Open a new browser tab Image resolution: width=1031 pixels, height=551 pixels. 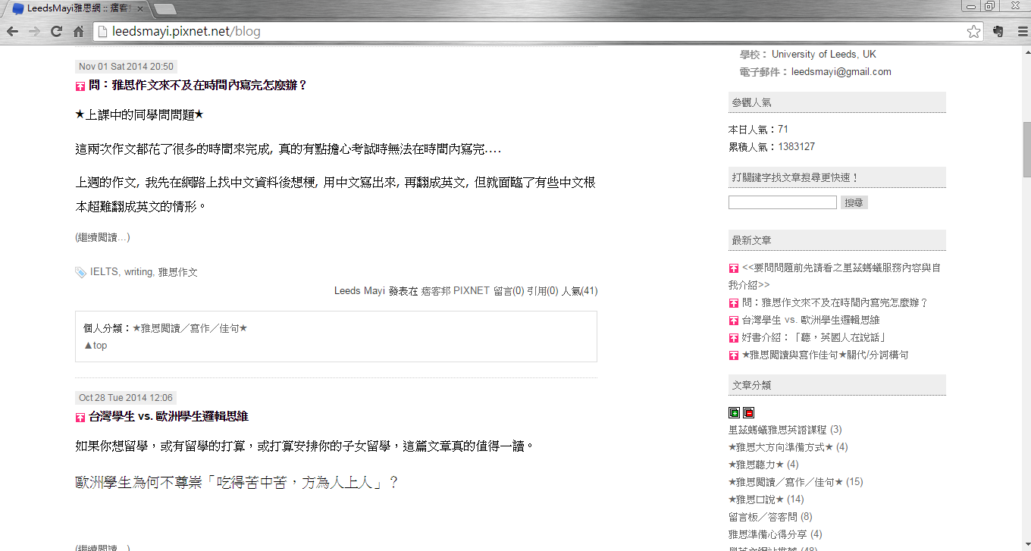click(x=165, y=9)
